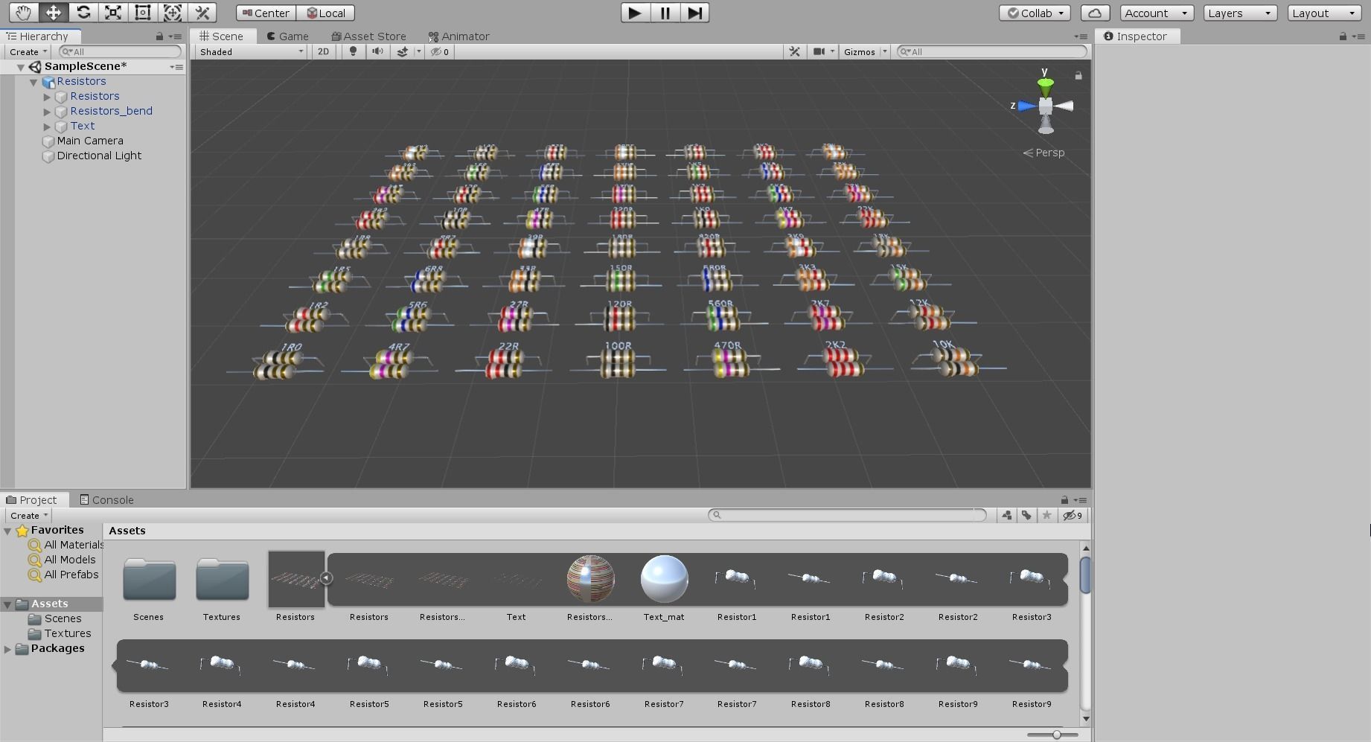This screenshot has height=742, width=1371.
Task: Click the Scene view search field
Action: 992,51
